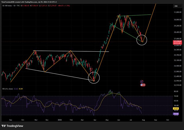Click the red 27,279.07 current price tag
The width and height of the screenshot is (184, 130).
(x=178, y=42)
